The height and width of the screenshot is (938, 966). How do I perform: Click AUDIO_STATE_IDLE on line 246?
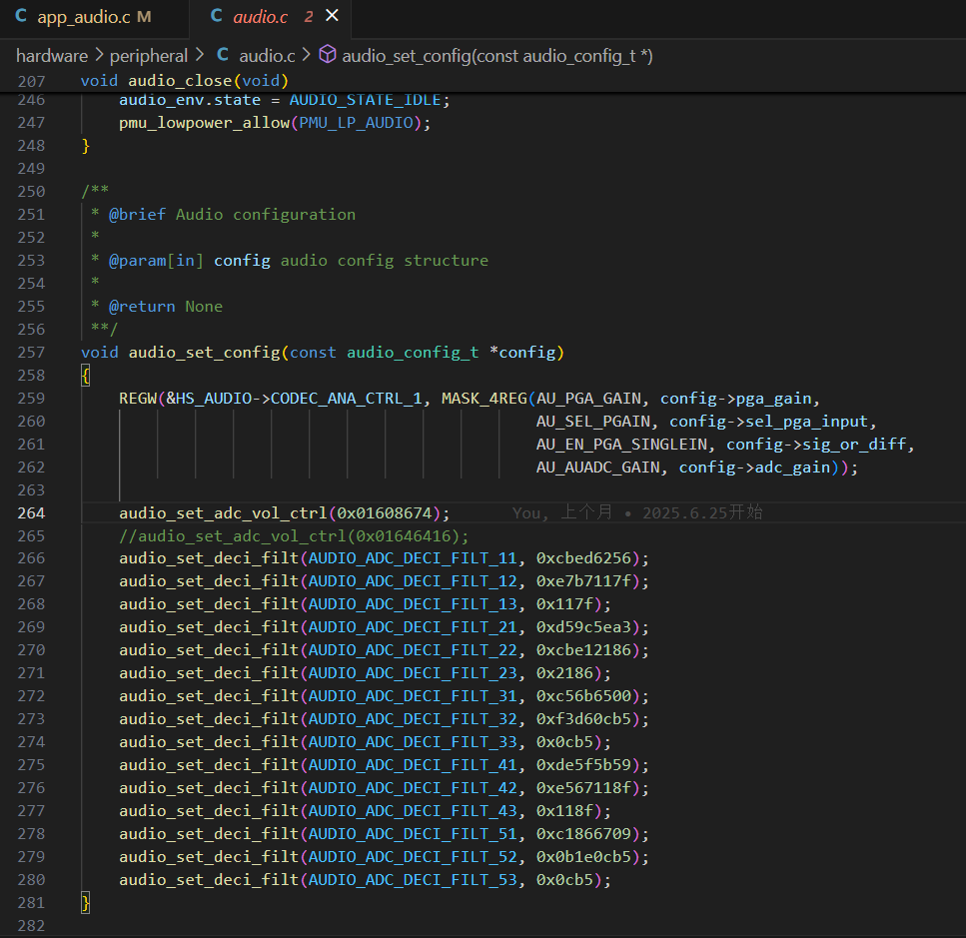[366, 100]
